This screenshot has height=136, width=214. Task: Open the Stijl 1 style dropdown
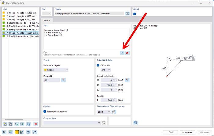(104, 112)
